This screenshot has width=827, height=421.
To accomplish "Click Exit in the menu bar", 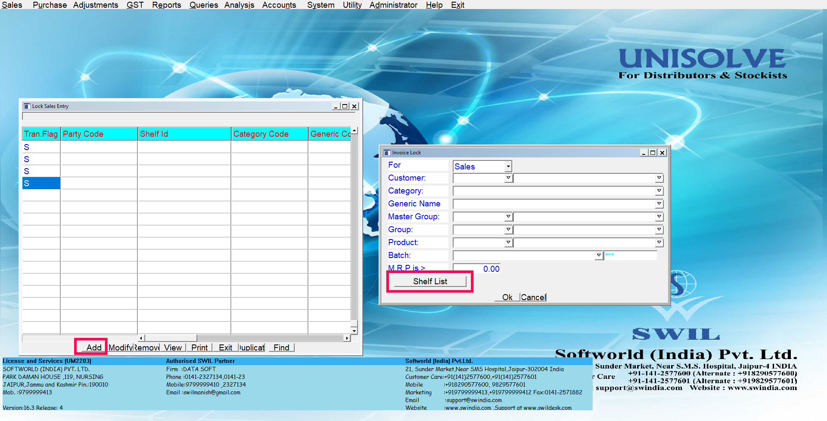I will pos(457,5).
